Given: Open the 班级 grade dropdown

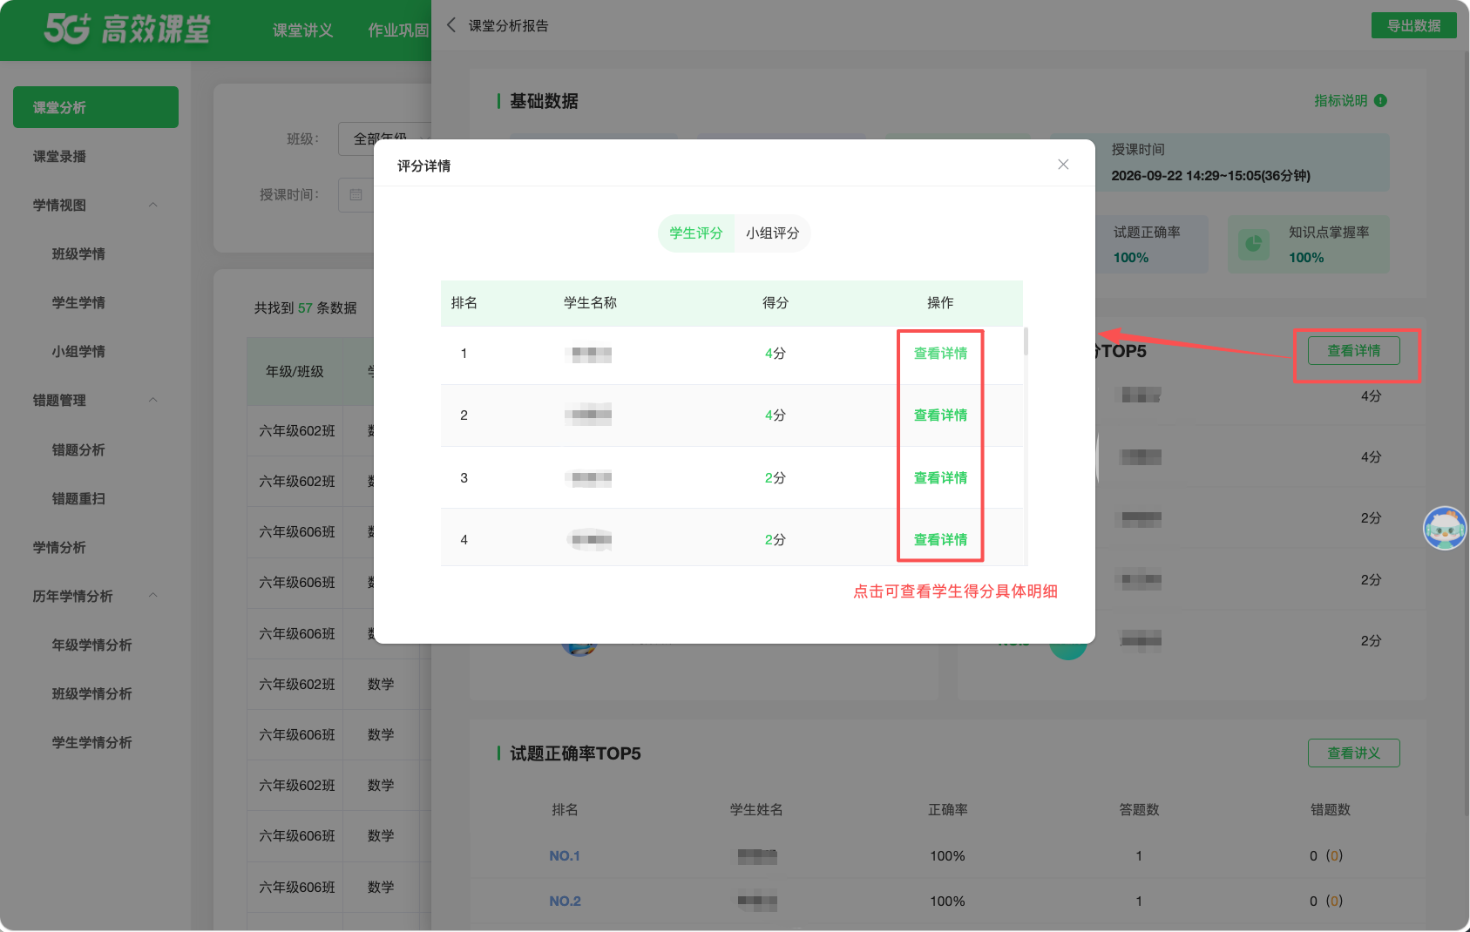Looking at the screenshot, I should coord(384,139).
